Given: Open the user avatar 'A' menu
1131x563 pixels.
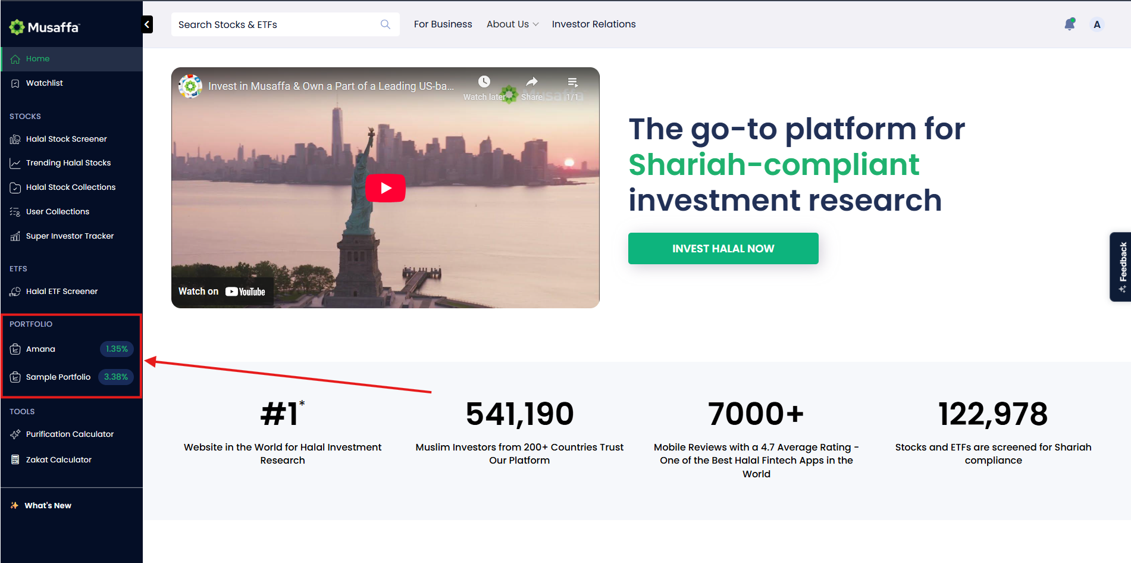Looking at the screenshot, I should [1097, 24].
